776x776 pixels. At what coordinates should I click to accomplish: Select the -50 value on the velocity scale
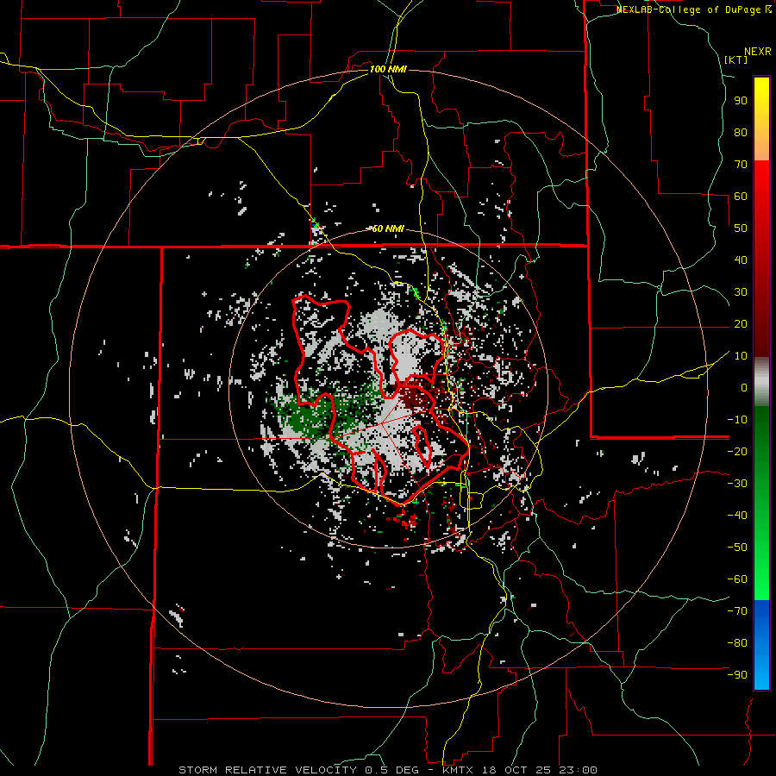point(737,548)
